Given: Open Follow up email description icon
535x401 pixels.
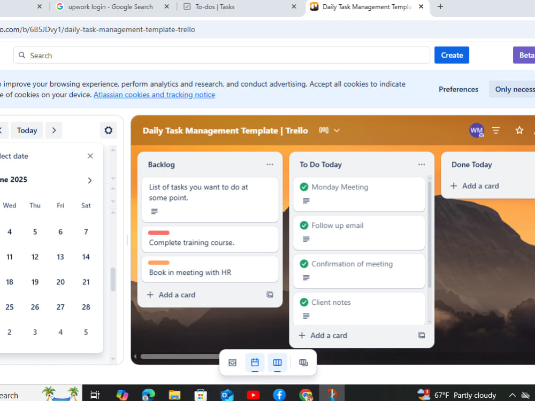Looking at the screenshot, I should coord(306,240).
